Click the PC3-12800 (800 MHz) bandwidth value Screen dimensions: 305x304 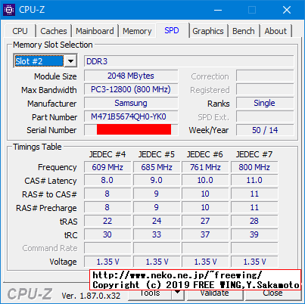[131, 89]
